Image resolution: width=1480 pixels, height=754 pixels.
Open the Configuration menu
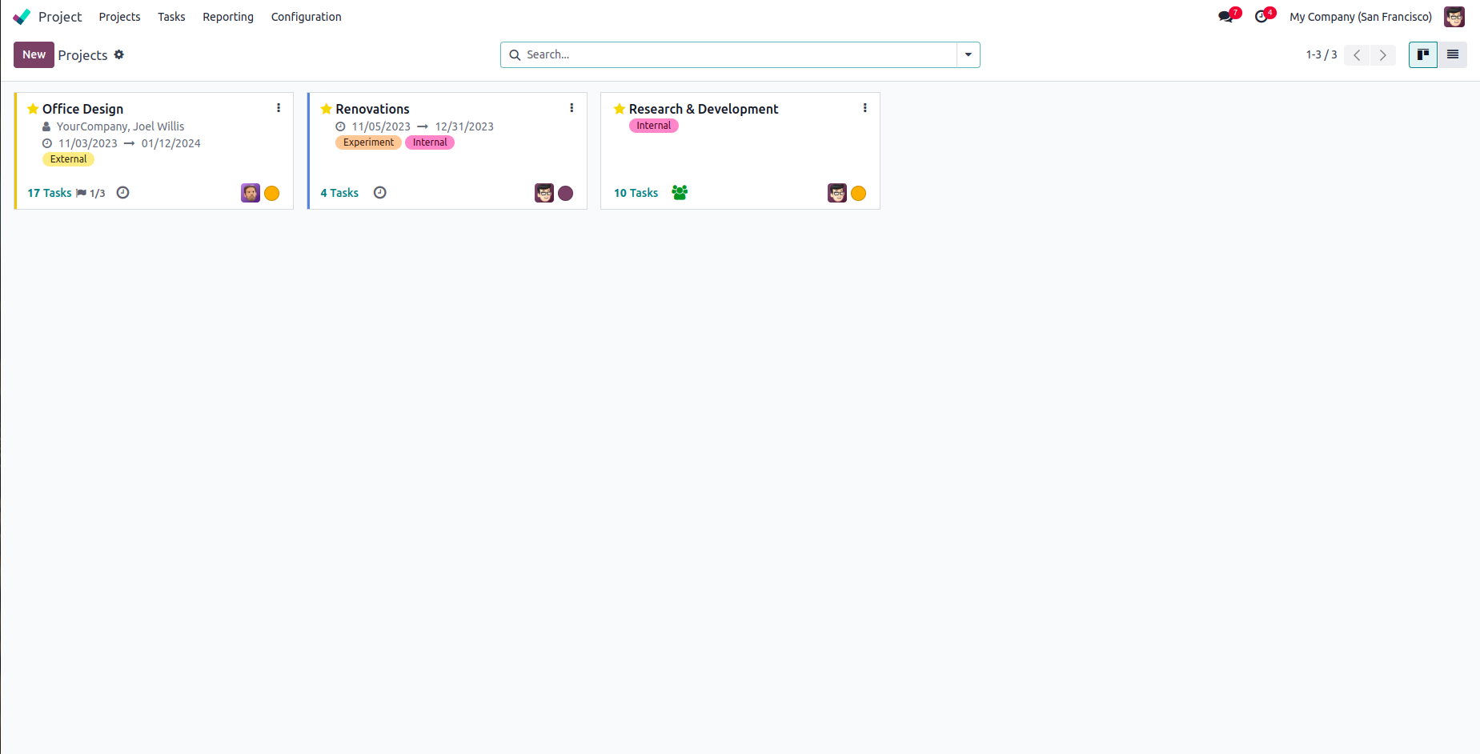click(307, 17)
